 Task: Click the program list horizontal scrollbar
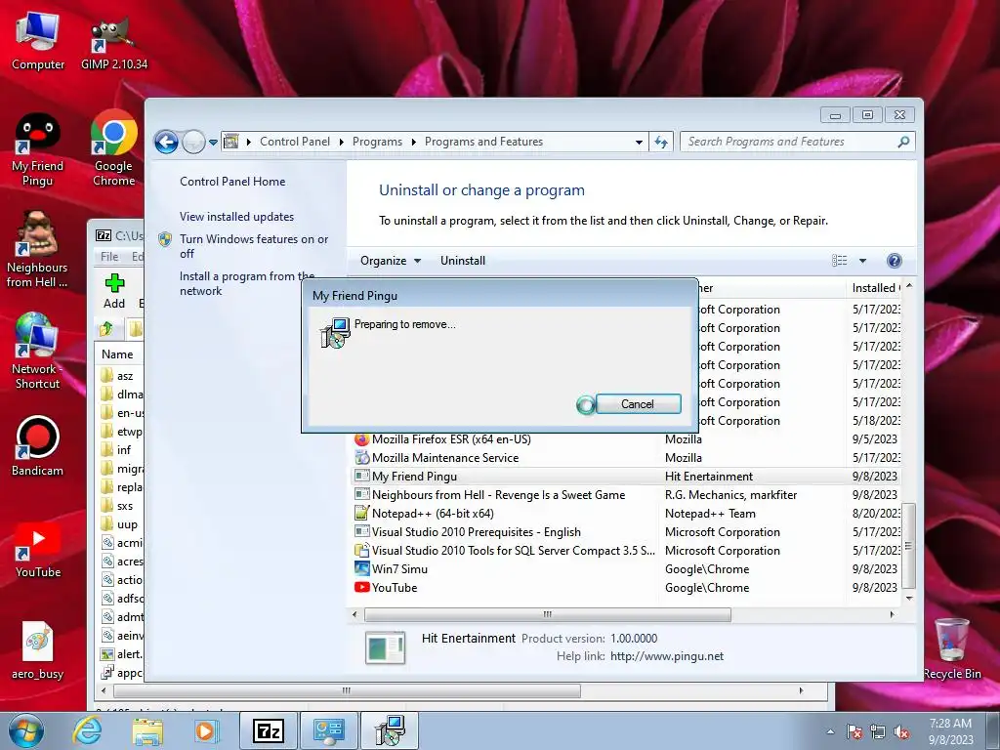tap(547, 615)
